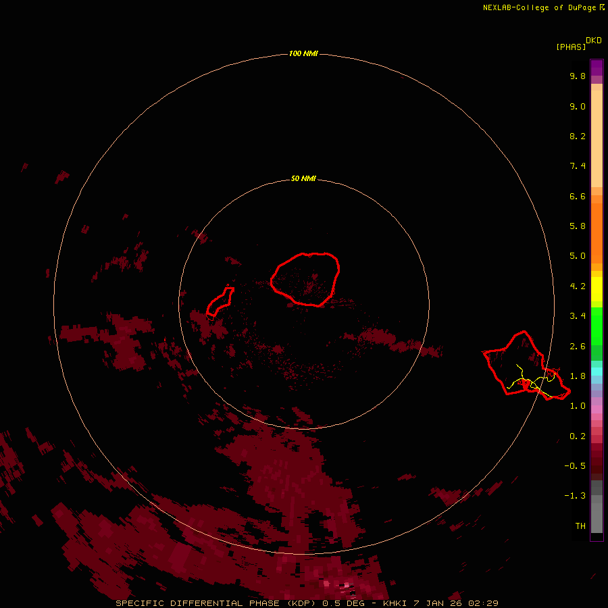
Task: Click the cyan segment of the color bar
Action: coord(597,372)
